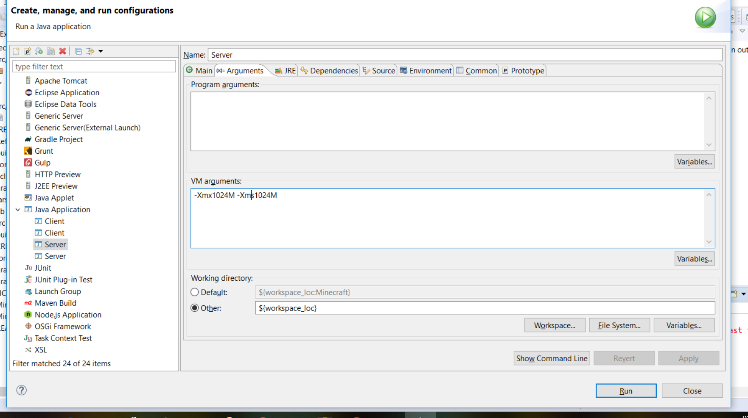Viewport: 748px width, 418px height.
Task: Open the Environment tab
Action: [426, 71]
